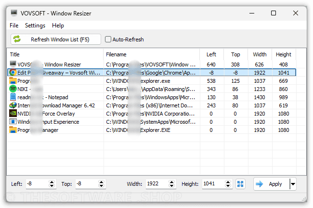Decrease the Height value with down spinner
313x208 pixels.
click(228, 186)
